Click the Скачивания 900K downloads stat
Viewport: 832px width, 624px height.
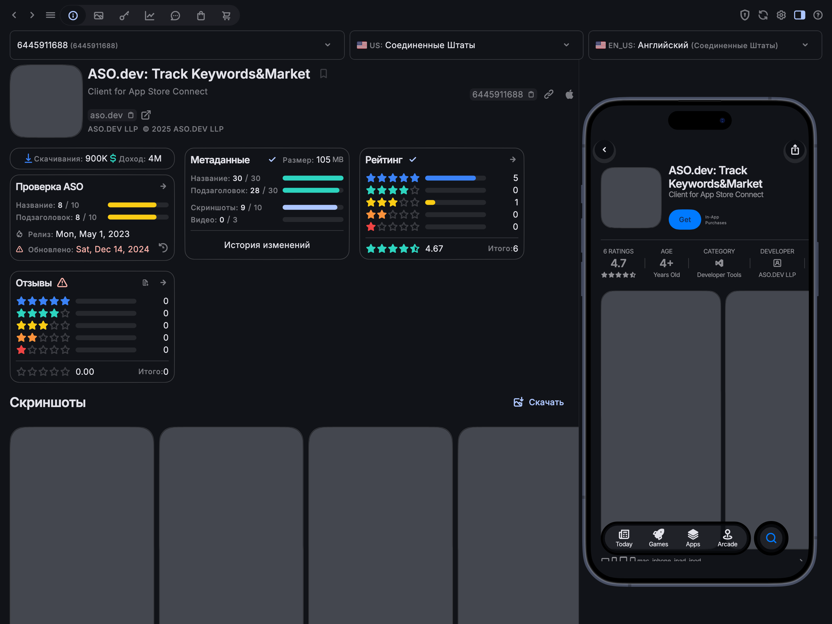pos(65,158)
